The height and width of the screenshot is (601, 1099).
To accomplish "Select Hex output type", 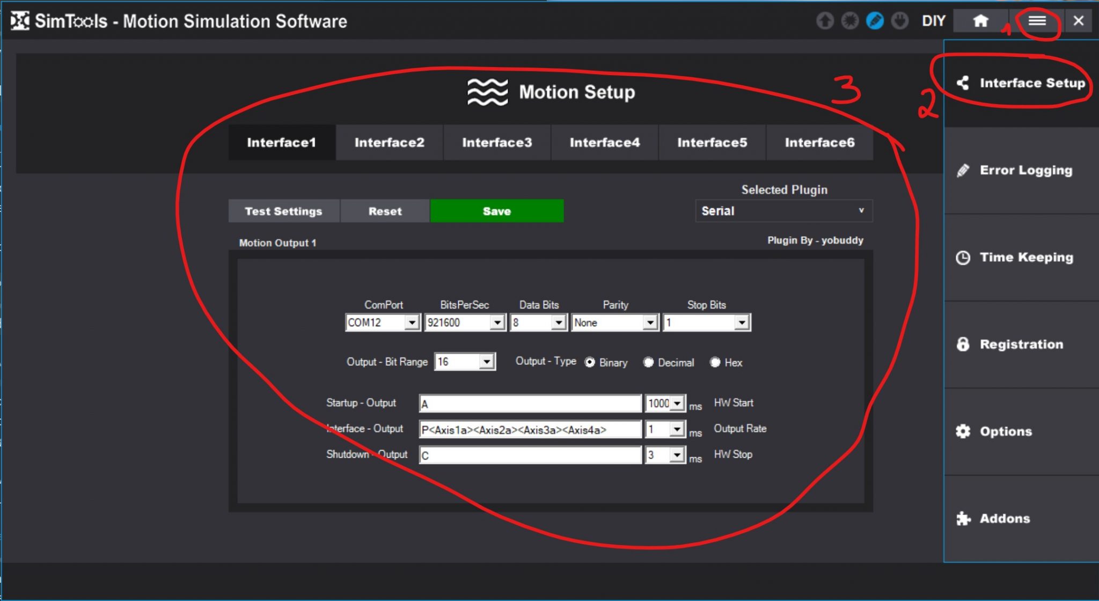I will tap(715, 362).
